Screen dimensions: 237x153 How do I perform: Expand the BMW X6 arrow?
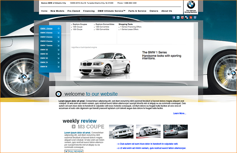(58, 58)
